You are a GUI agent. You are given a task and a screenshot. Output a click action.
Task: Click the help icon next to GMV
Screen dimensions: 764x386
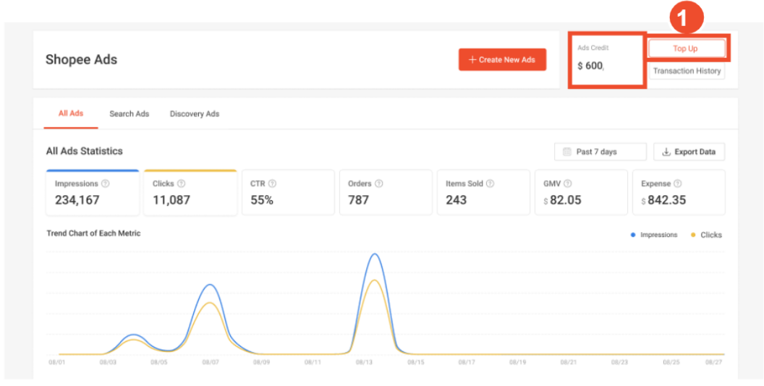coord(568,184)
